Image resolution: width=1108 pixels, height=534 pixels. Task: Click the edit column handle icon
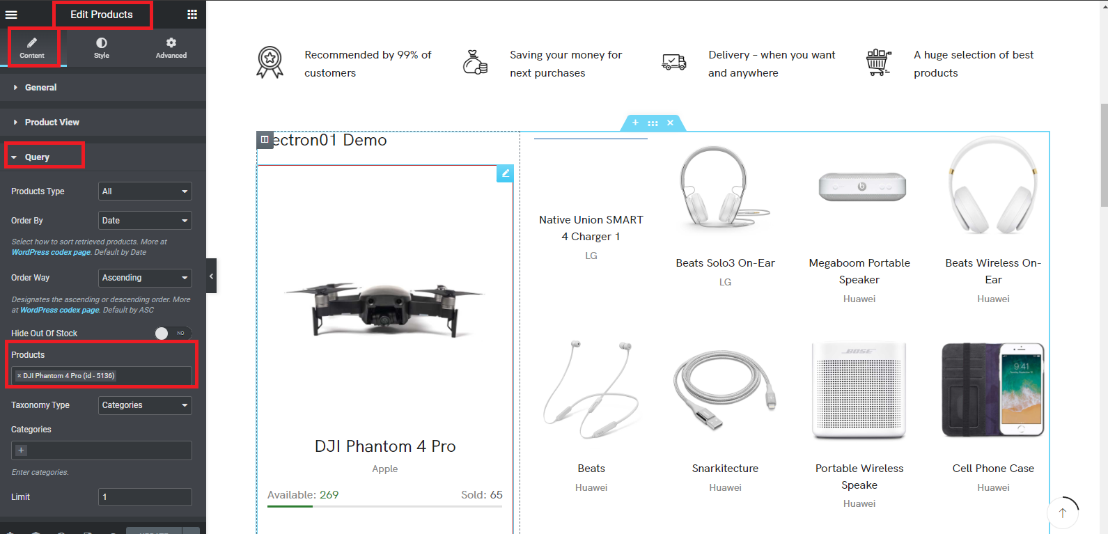(265, 139)
